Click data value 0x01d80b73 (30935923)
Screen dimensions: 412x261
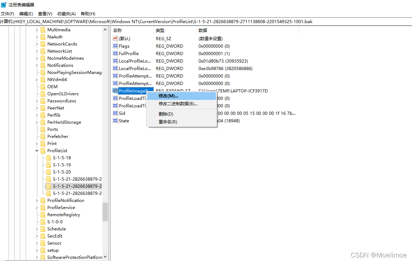coord(223,61)
